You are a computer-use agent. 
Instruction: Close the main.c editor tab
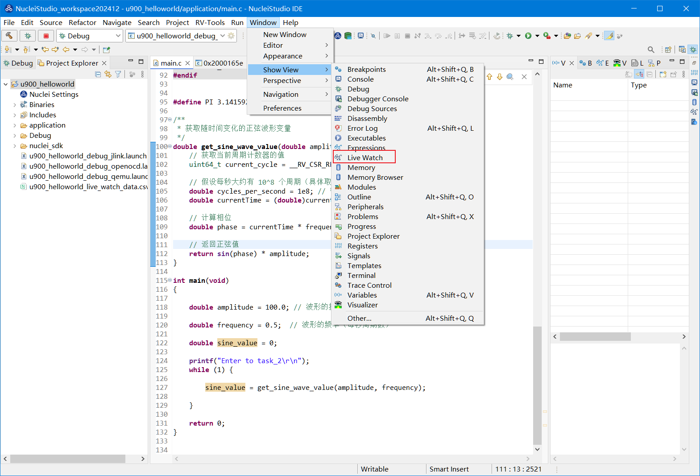[188, 63]
